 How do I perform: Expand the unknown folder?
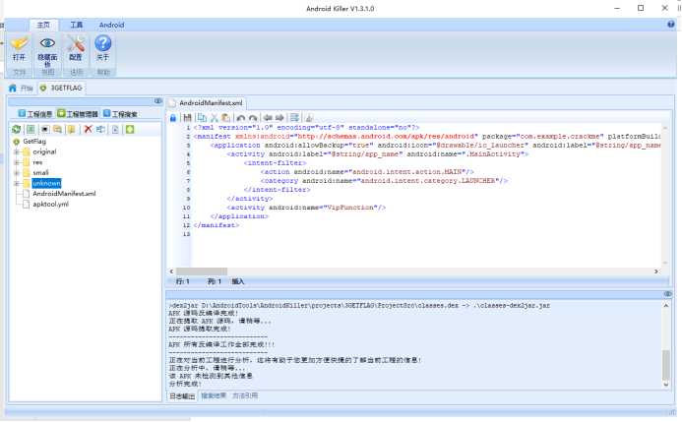[x=17, y=183]
